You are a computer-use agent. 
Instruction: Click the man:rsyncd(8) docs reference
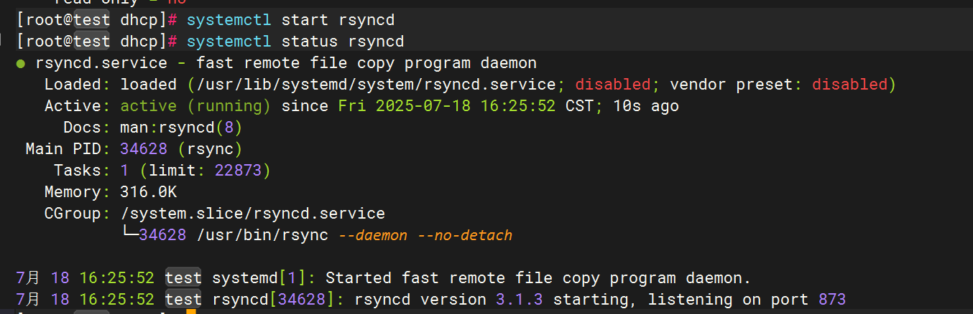pos(181,128)
